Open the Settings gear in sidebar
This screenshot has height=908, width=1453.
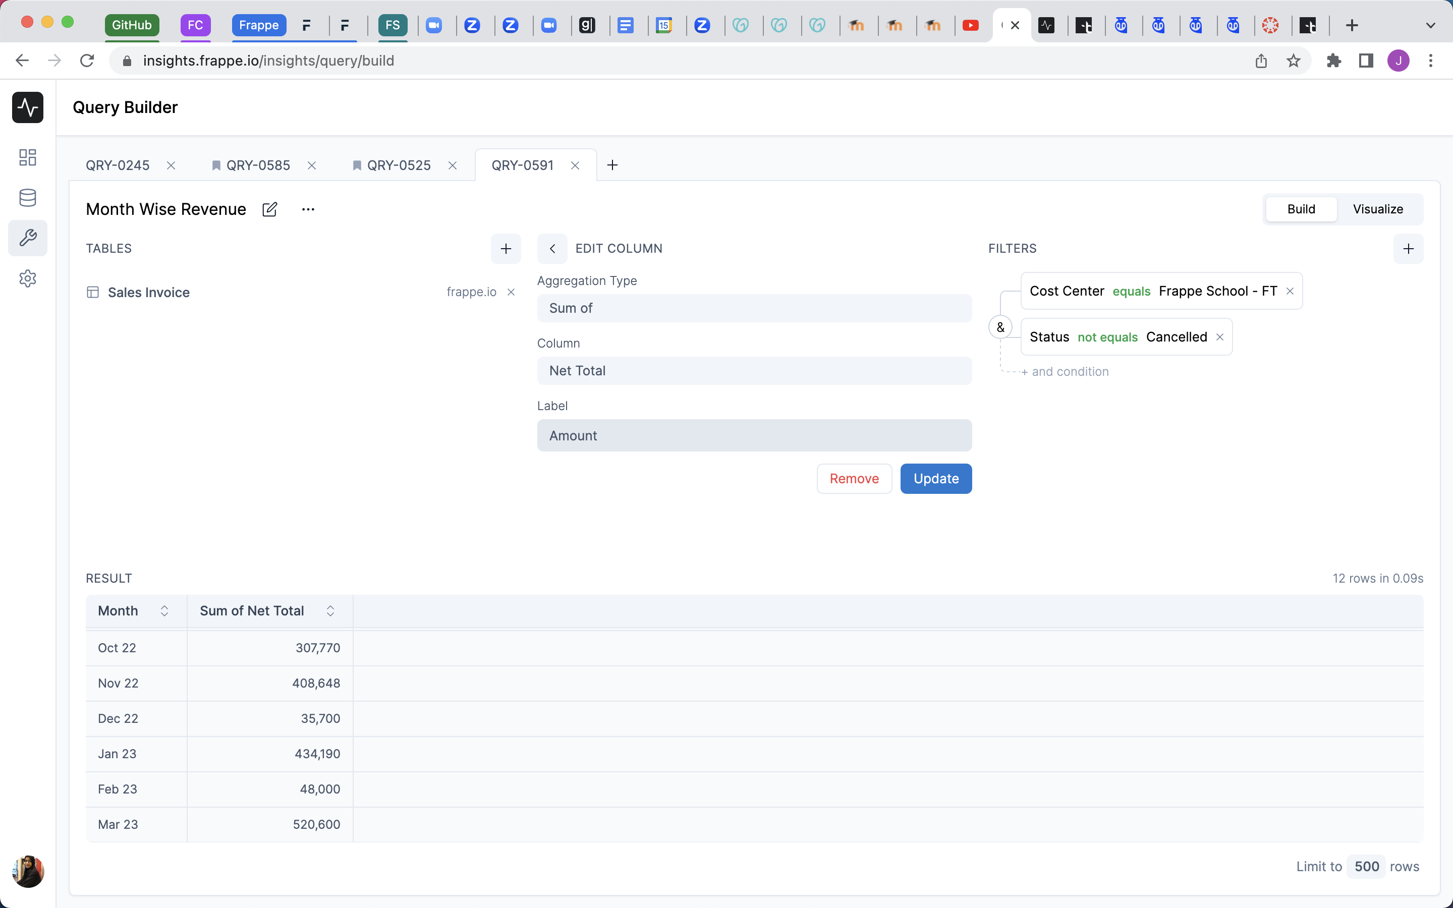click(x=28, y=277)
